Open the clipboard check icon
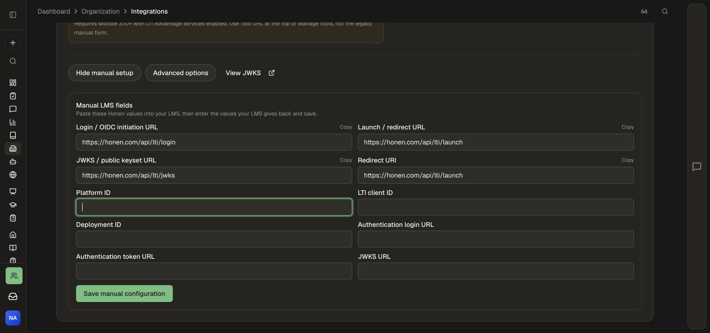This screenshot has width=710, height=333. (13, 96)
